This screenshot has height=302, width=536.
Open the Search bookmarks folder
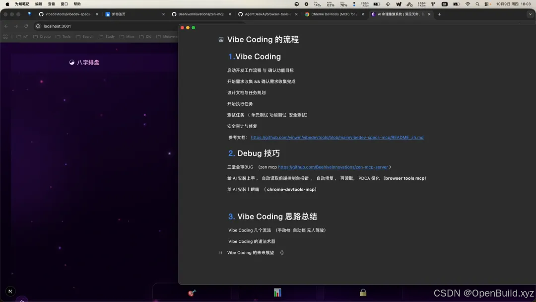point(85,37)
